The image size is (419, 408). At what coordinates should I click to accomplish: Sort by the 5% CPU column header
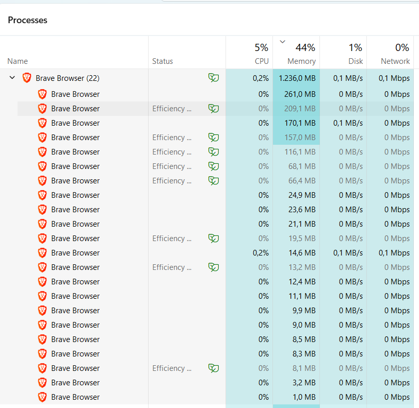coord(249,53)
